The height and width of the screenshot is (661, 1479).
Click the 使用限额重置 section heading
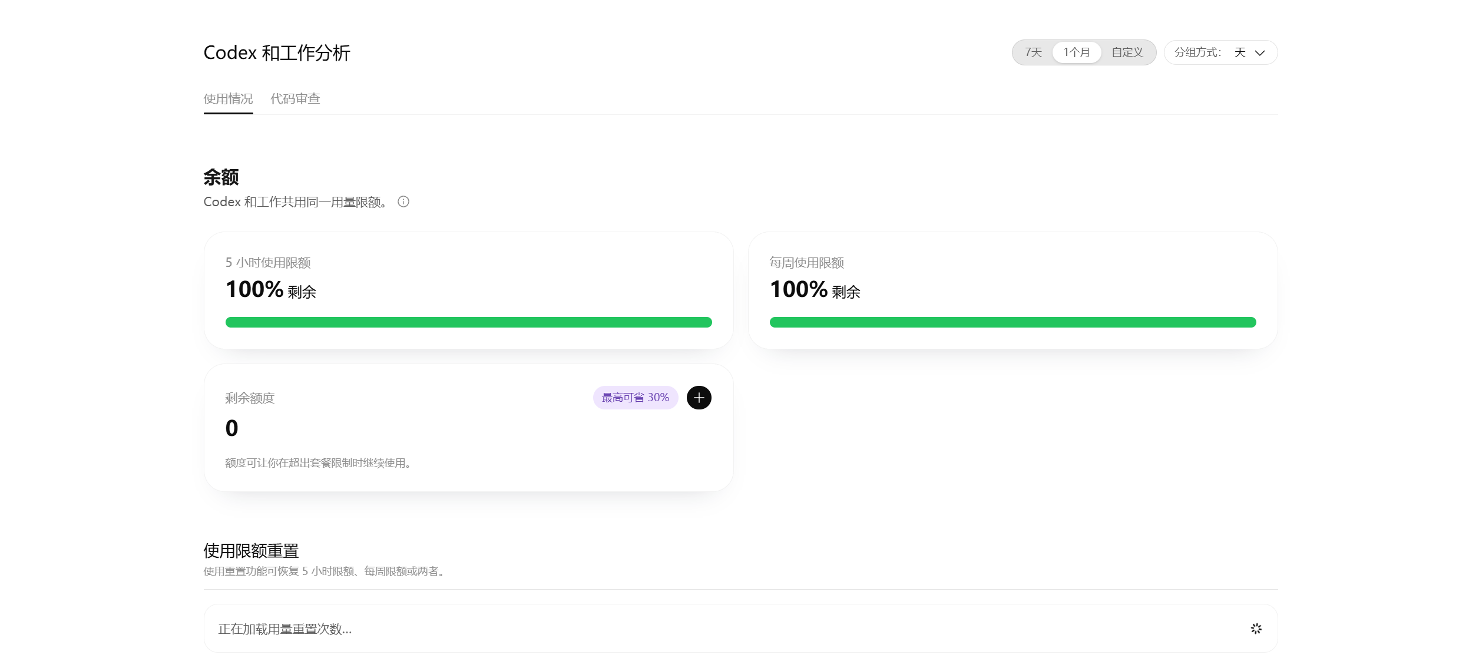252,551
